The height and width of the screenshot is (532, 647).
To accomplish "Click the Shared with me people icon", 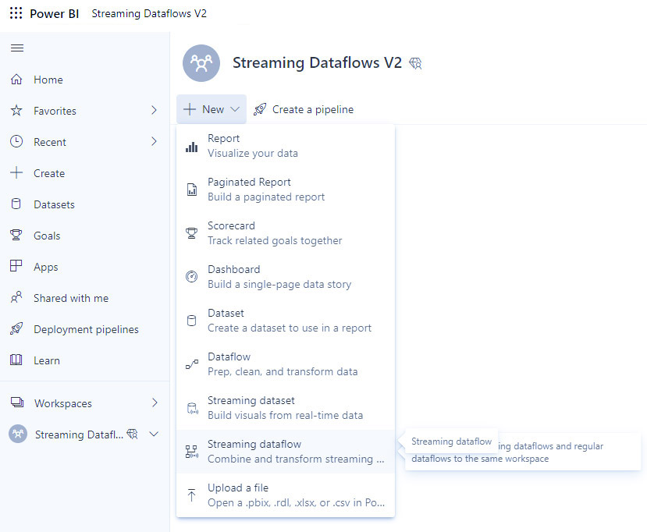I will point(16,297).
